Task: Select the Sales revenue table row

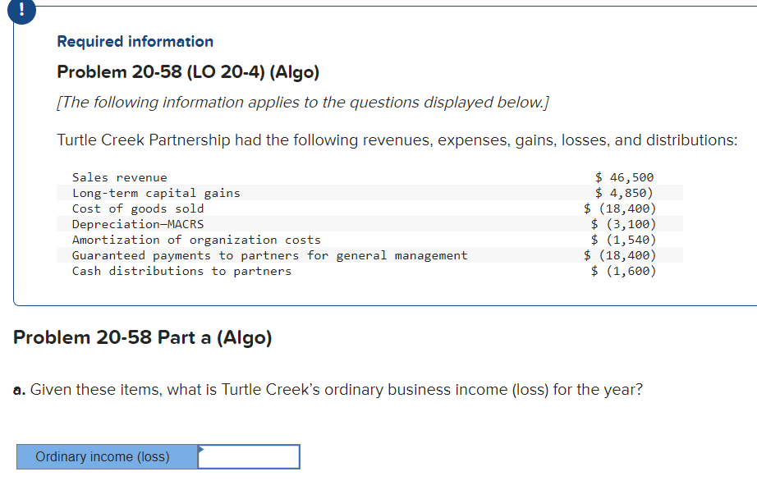Action: coord(119,176)
